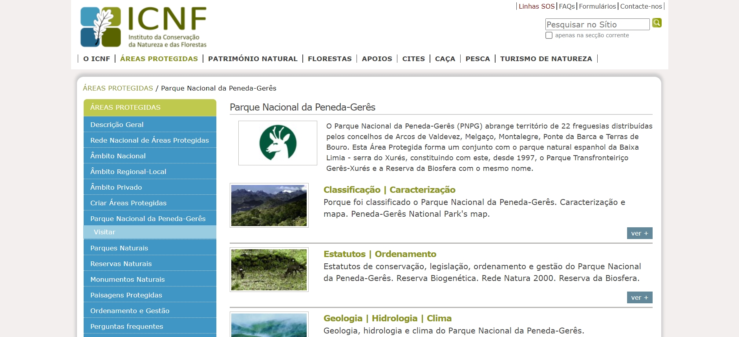
Task: Open Parques Naturais in the sidebar
Action: (x=150, y=248)
